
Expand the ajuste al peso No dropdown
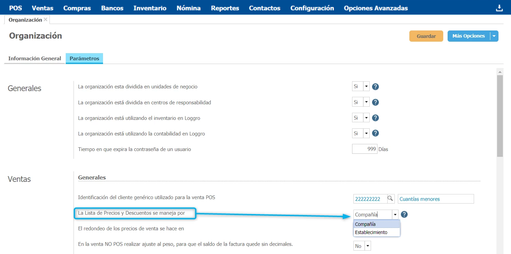point(367,246)
